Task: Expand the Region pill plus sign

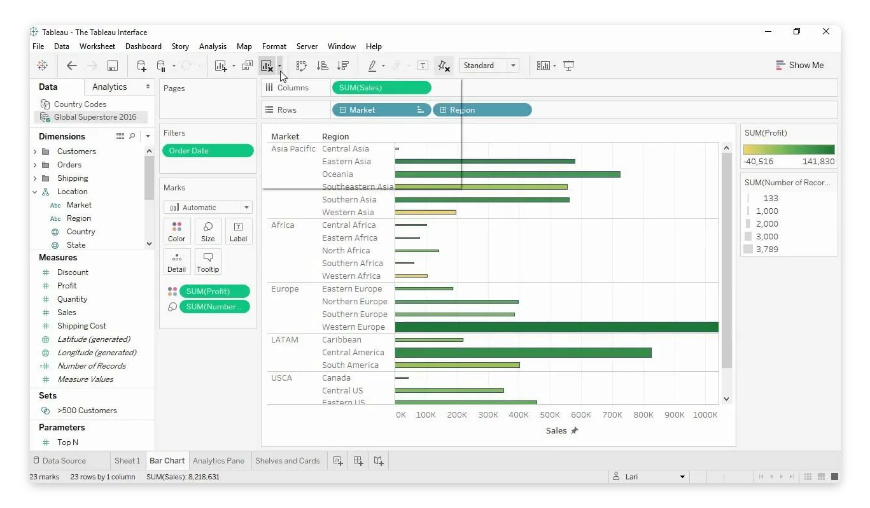Action: [444, 110]
